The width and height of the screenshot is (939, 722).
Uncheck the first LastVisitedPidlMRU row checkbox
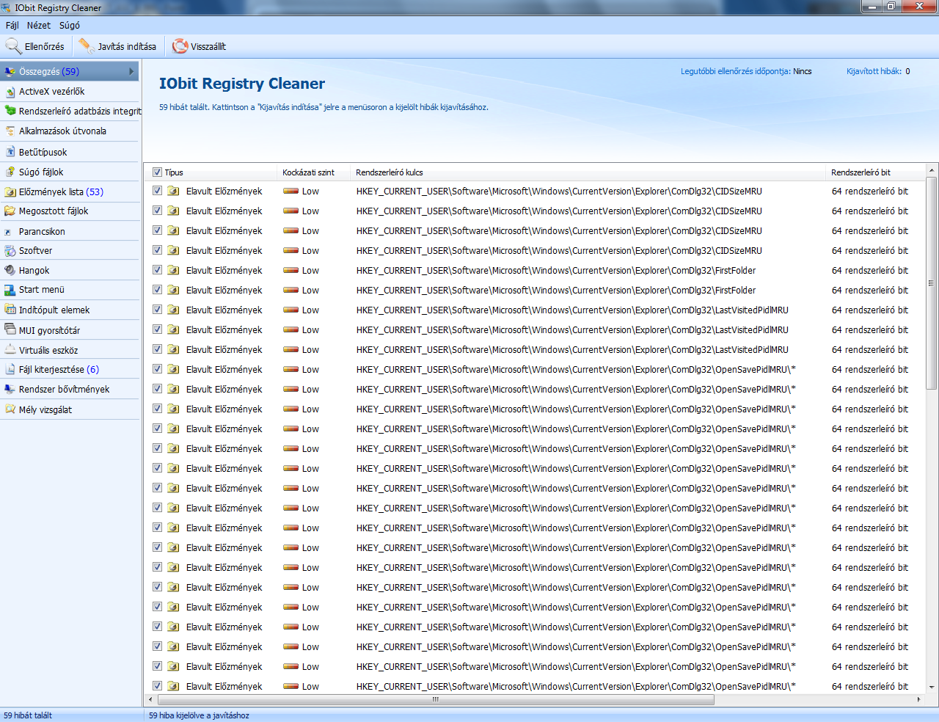click(157, 310)
